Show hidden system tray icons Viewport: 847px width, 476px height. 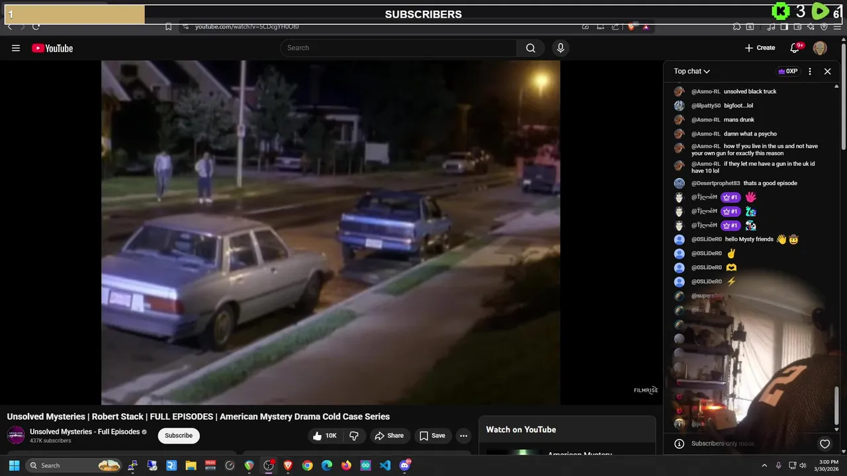coord(764,465)
